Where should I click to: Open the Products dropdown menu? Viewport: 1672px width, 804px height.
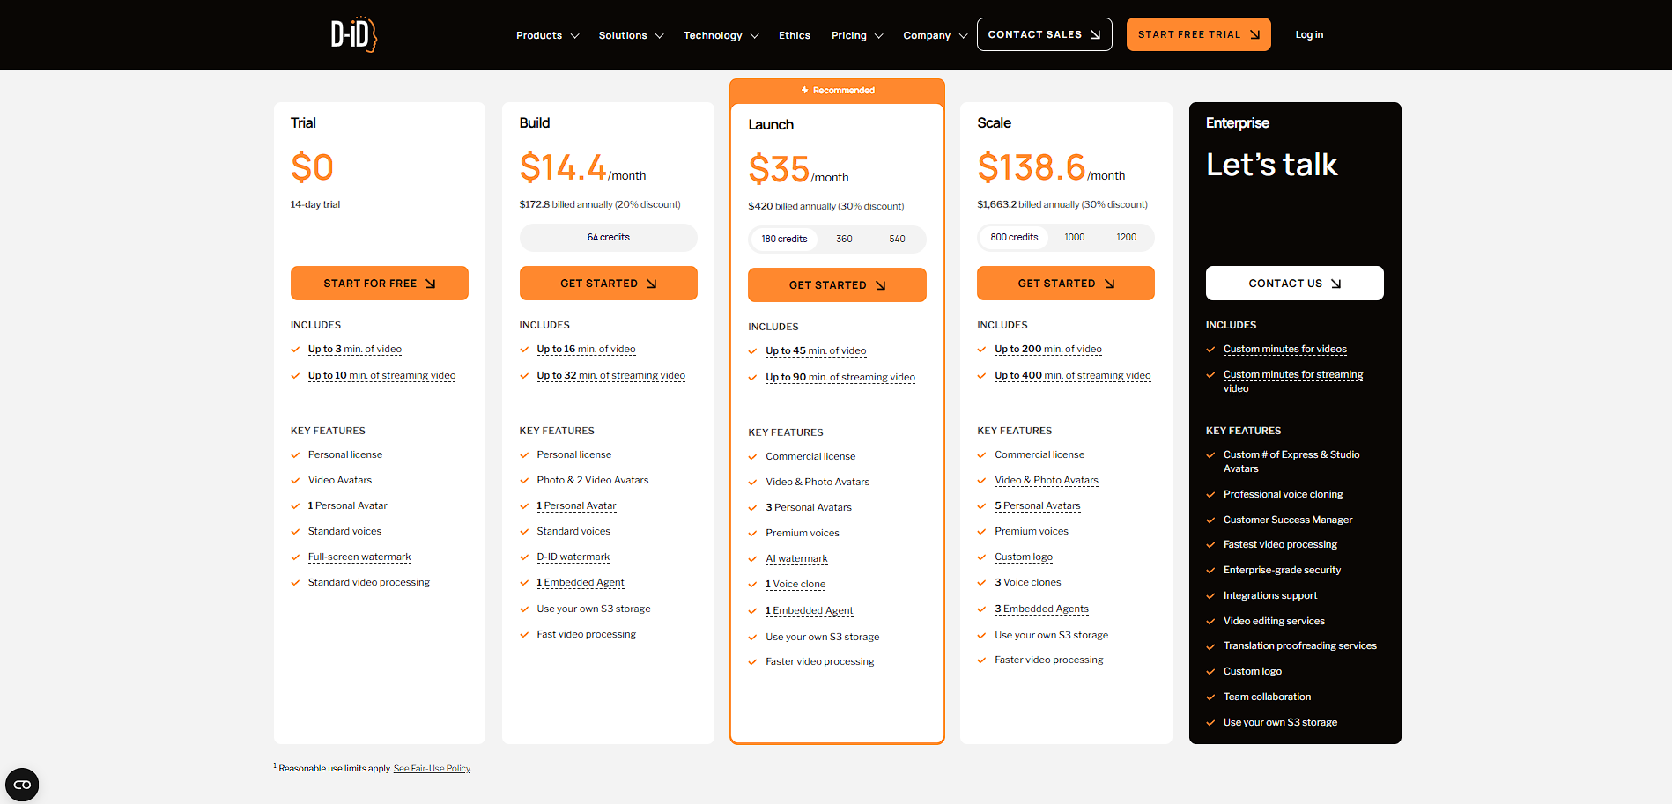coord(547,35)
